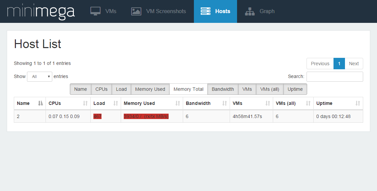Sort by Name column sort icon
Viewport: 377px width, 191px height.
click(40, 103)
